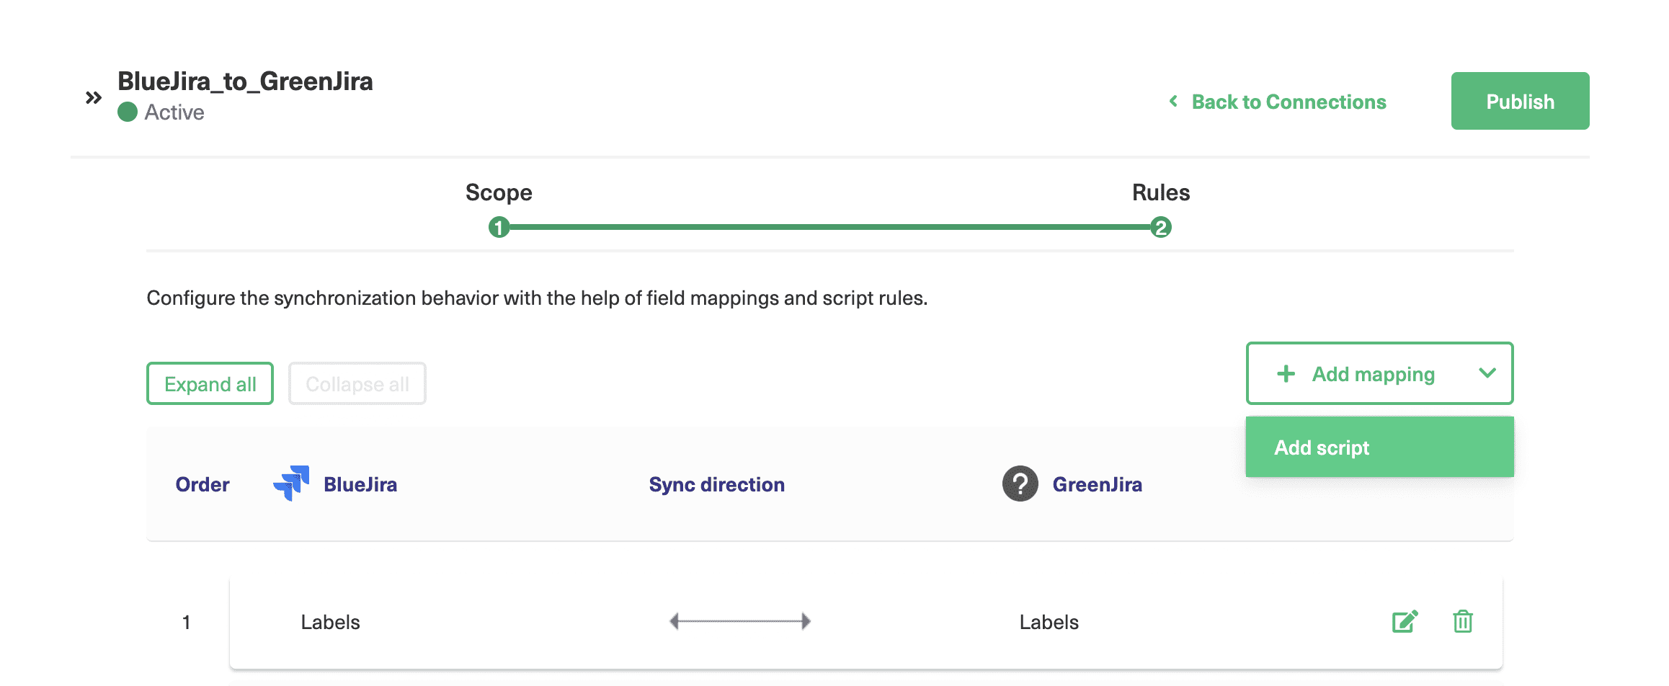Viewport: 1669px width, 686px height.
Task: Go to Rules step 2 marker
Action: [x=1160, y=228]
